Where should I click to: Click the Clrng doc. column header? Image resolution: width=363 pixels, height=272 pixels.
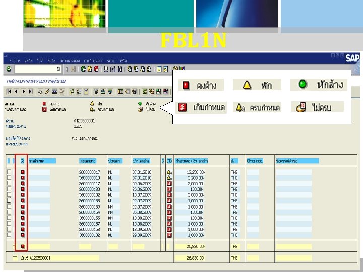[255, 161]
